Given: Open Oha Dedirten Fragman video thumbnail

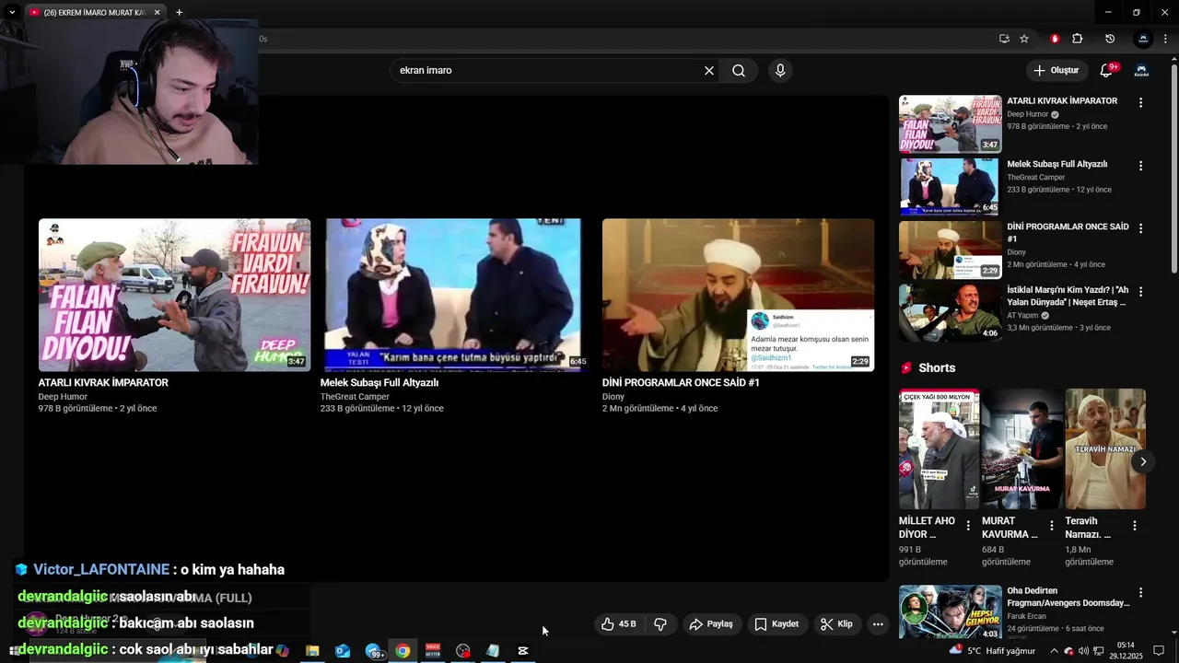Looking at the screenshot, I should click(x=950, y=612).
